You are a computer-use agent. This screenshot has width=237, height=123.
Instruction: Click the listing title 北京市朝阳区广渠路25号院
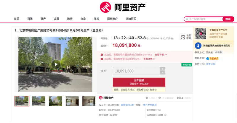[59, 30]
